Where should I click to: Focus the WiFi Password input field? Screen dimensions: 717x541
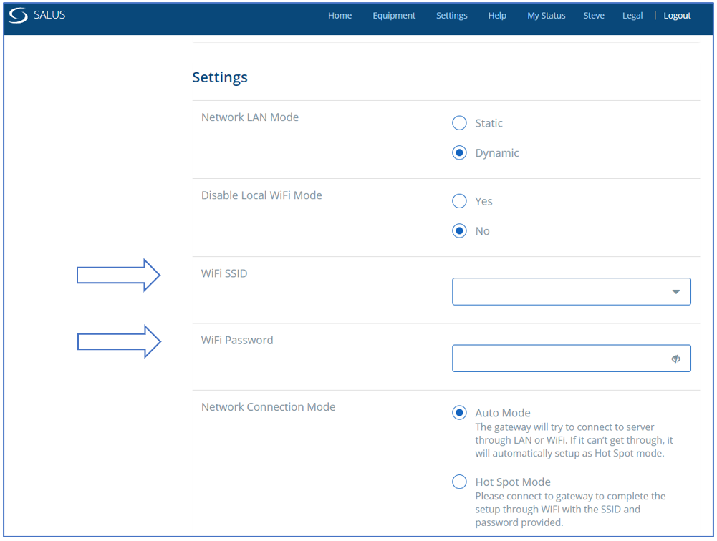571,359
